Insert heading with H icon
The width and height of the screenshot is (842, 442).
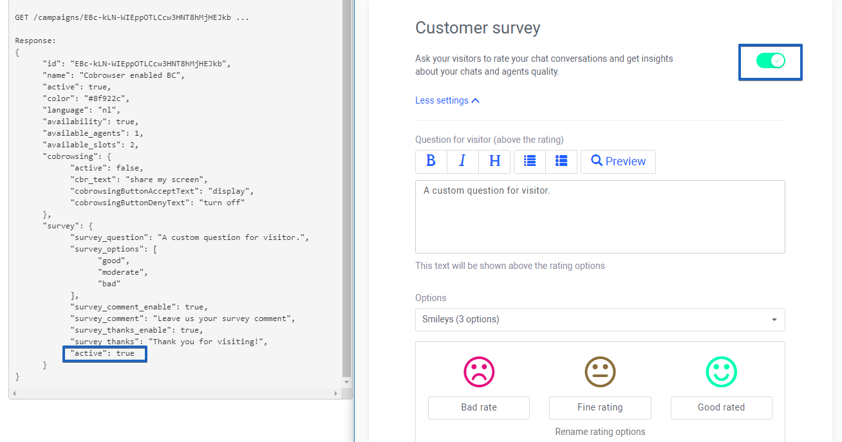click(x=494, y=161)
